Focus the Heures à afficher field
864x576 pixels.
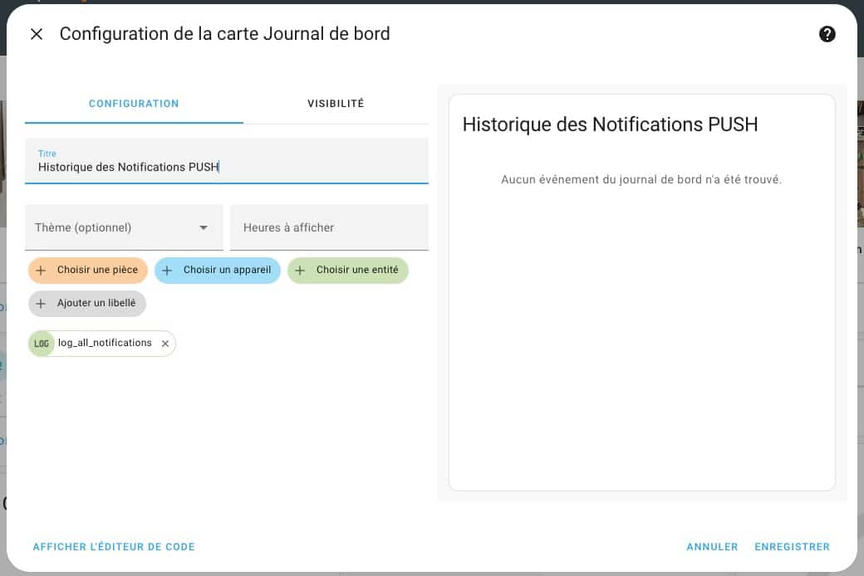[x=329, y=227]
